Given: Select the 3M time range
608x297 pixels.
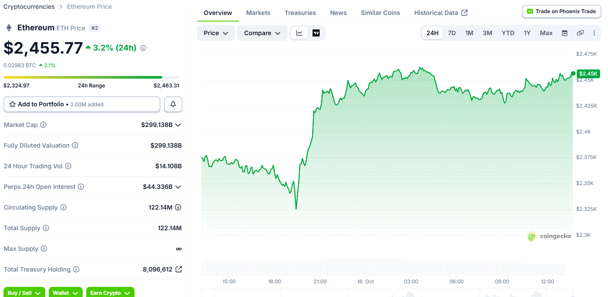Looking at the screenshot, I should pyautogui.click(x=488, y=33).
